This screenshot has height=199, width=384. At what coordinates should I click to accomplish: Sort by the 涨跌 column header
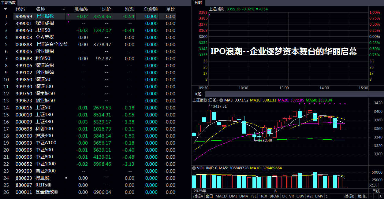[x=129, y=9]
